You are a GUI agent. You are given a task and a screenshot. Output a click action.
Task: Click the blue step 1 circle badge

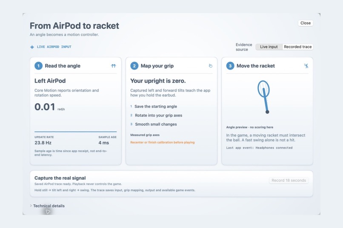[38, 66]
